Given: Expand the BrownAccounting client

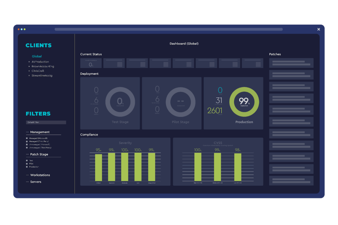Looking at the screenshot, I should point(29,66).
